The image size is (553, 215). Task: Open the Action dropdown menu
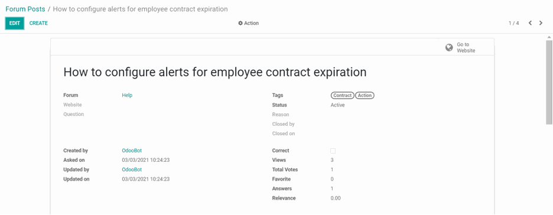[249, 23]
